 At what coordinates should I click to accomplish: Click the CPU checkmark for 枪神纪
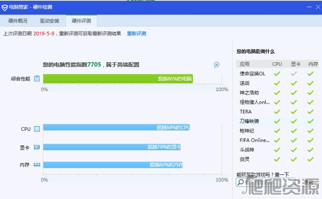[277, 131]
